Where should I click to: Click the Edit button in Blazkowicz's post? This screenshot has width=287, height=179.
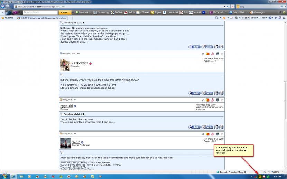pyautogui.click(x=194, y=93)
